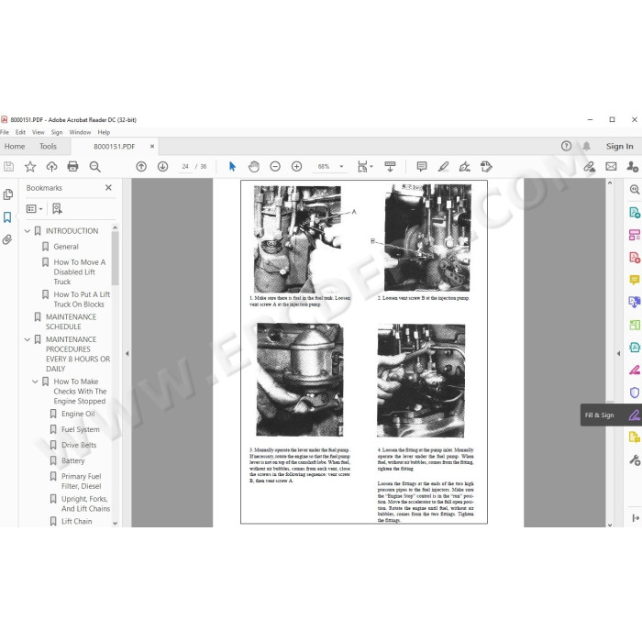
Task: Close the 8000151.PDF tab
Action: click(x=152, y=146)
